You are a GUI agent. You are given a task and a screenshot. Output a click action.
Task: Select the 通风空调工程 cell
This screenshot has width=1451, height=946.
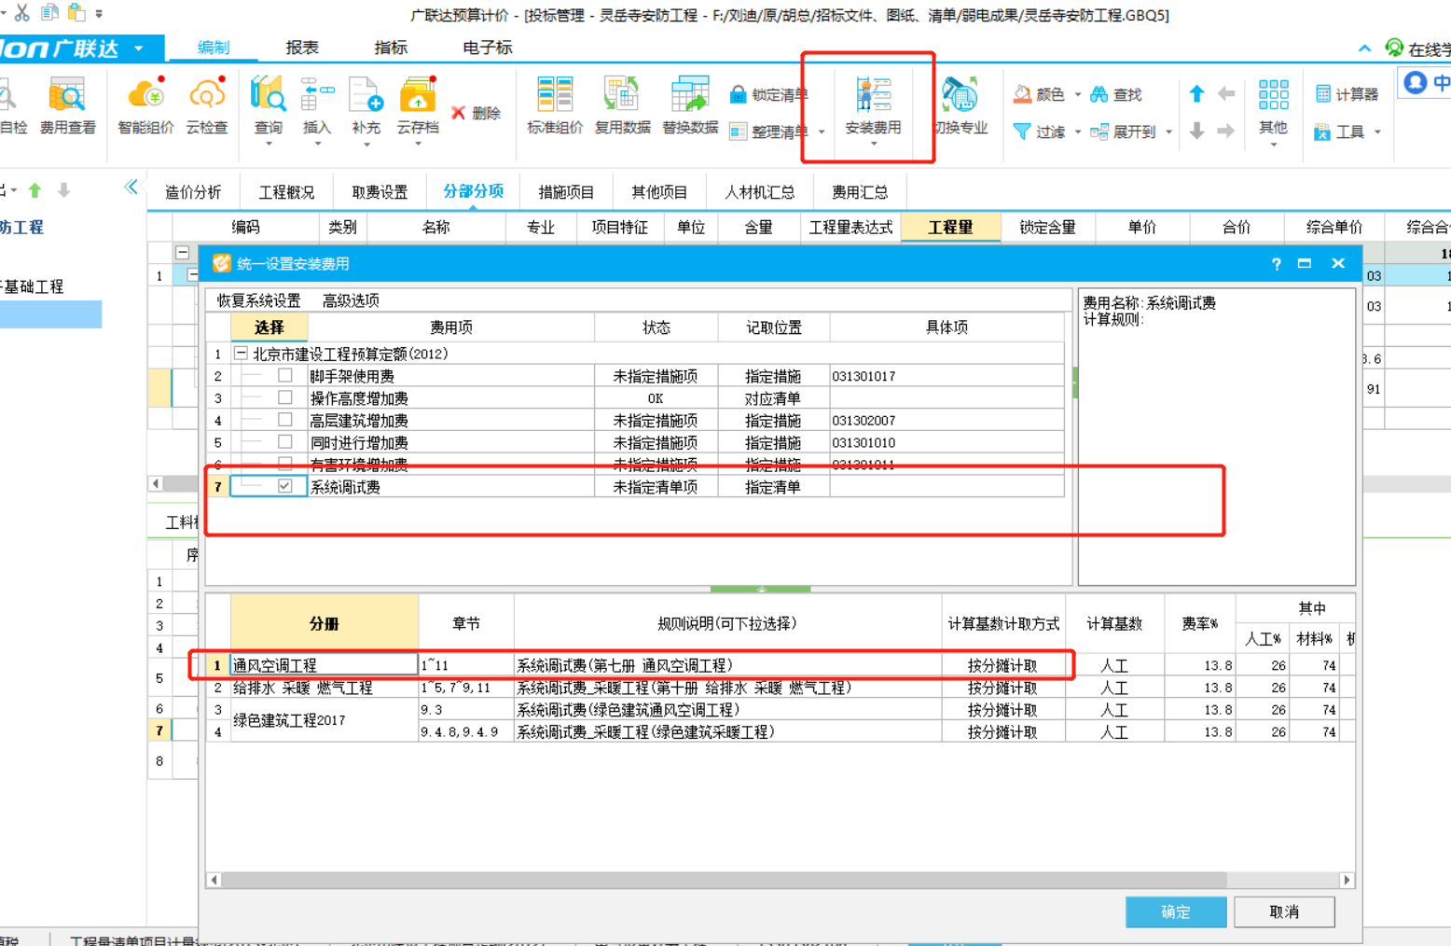tap(324, 665)
